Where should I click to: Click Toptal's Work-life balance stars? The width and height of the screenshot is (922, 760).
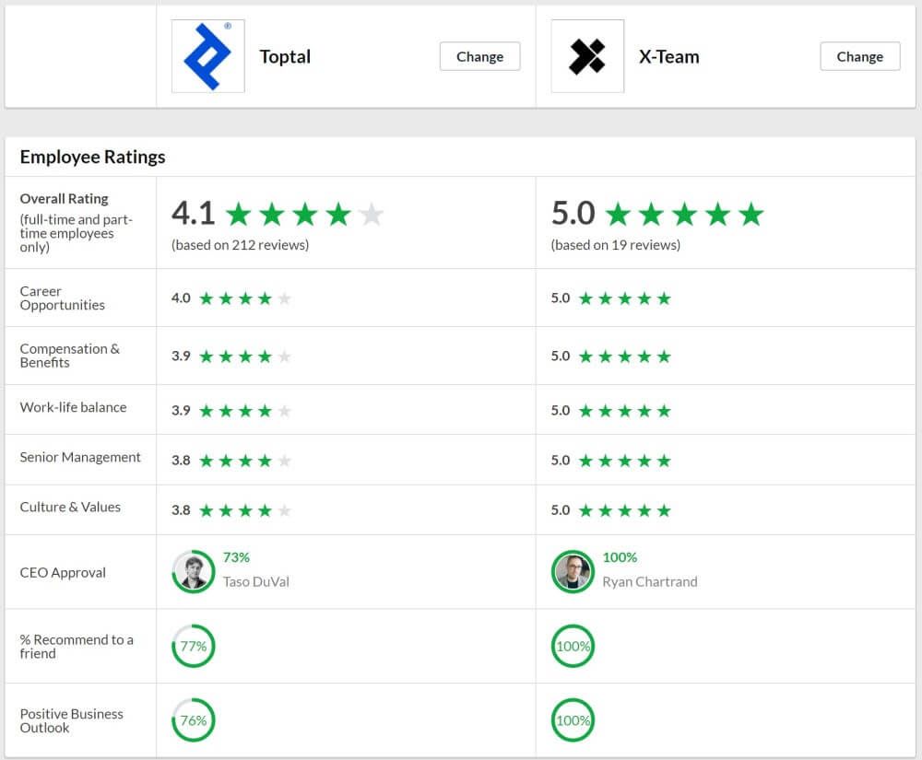point(245,411)
